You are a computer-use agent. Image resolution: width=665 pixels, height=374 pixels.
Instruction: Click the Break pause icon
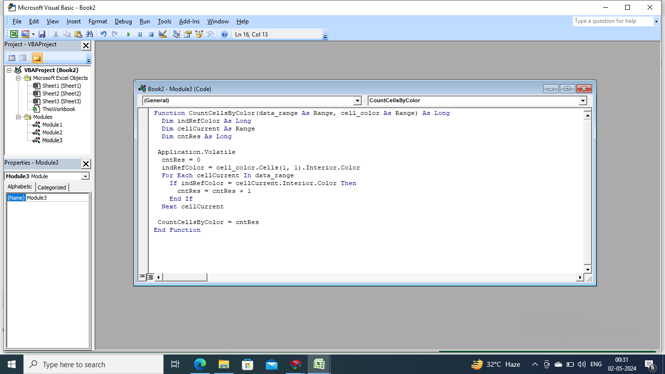pyautogui.click(x=140, y=34)
